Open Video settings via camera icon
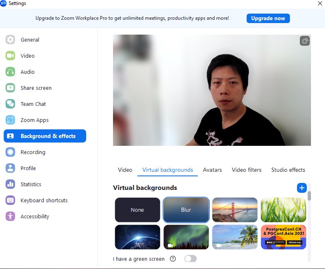325x269 pixels. coord(10,56)
